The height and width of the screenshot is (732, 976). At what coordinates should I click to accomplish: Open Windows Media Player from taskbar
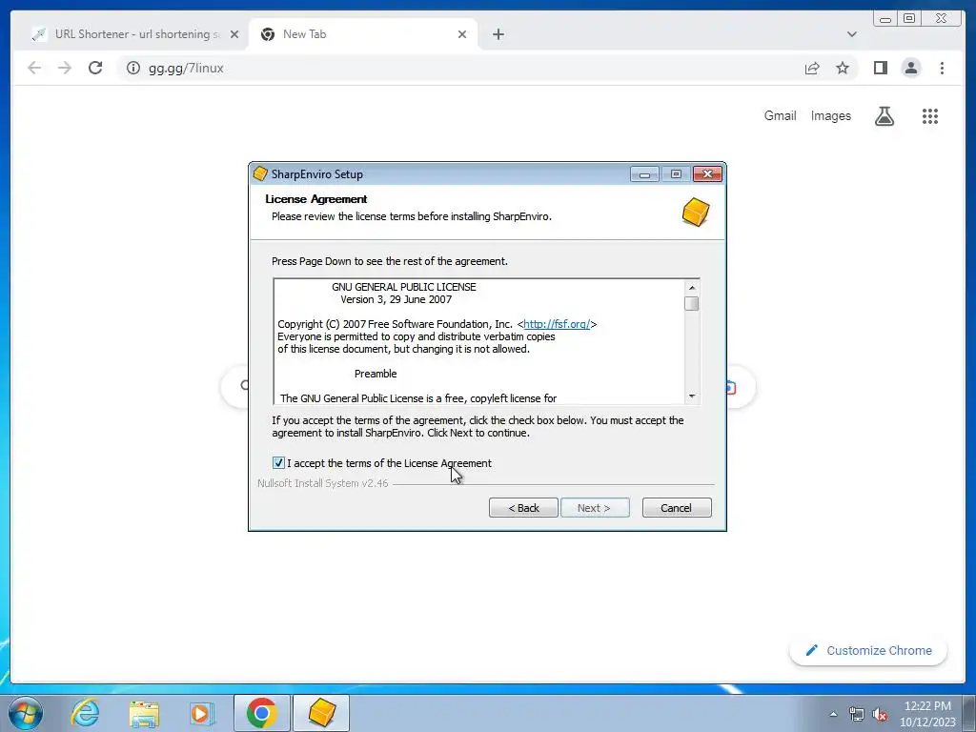point(201,713)
